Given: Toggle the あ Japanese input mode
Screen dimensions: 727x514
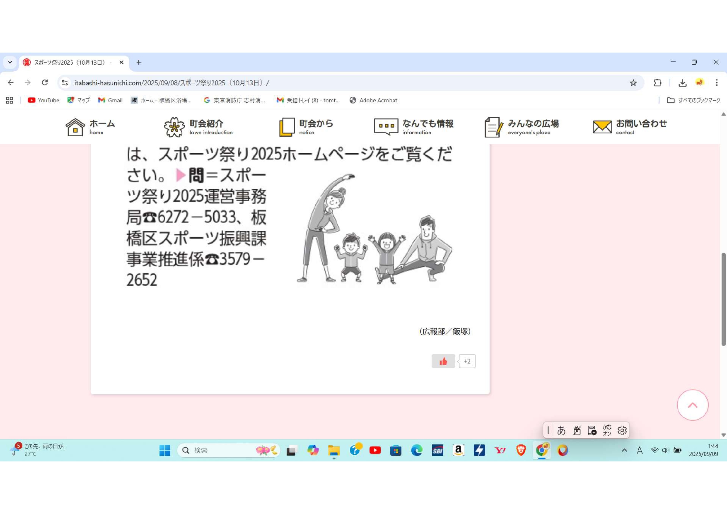Looking at the screenshot, I should coord(561,430).
